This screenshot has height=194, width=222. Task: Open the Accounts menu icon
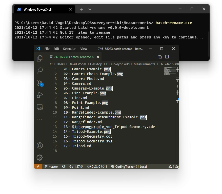point(40,145)
